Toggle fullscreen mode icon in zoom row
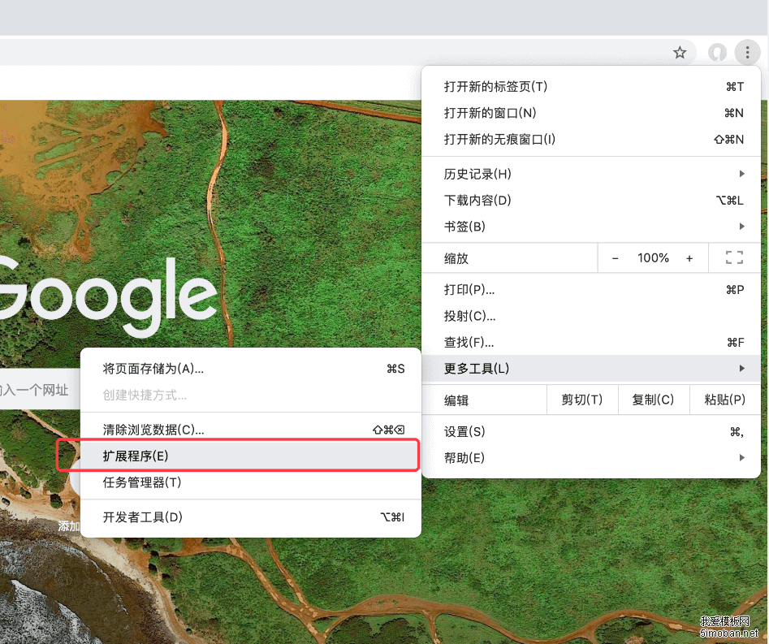This screenshot has width=769, height=644. coord(734,258)
